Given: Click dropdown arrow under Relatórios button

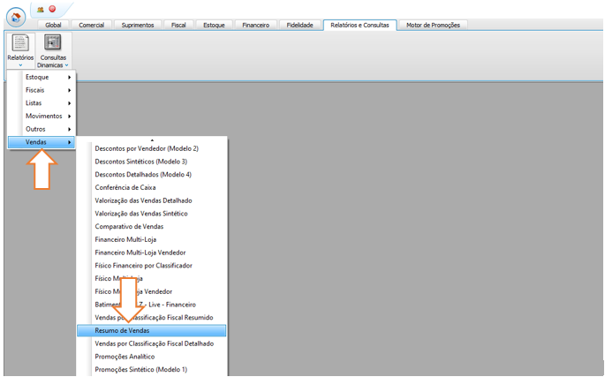Looking at the screenshot, I should (x=20, y=65).
